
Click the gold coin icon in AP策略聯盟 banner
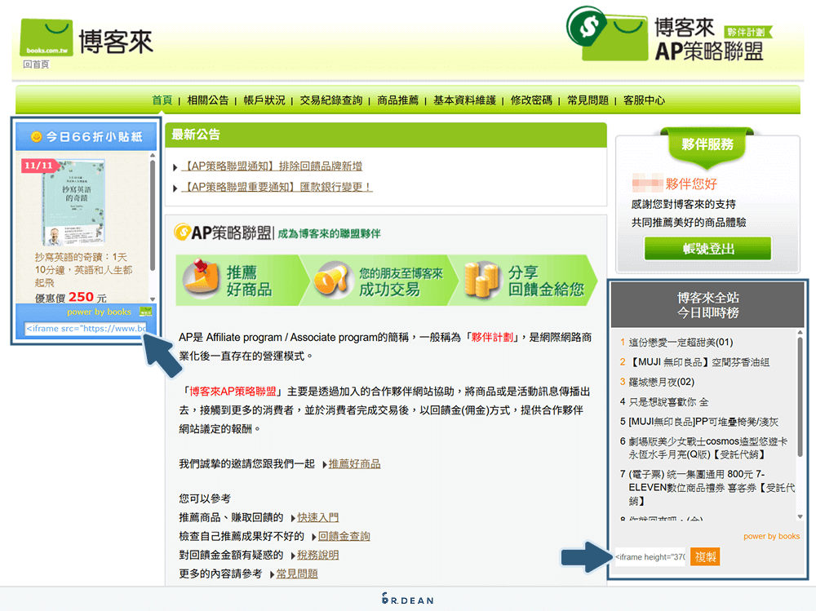[182, 231]
